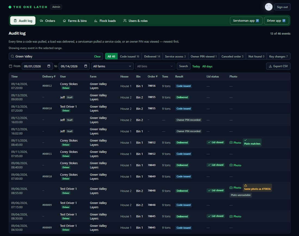Click 13 of 46 events counter
This screenshot has height=236, width=299.
280,34
